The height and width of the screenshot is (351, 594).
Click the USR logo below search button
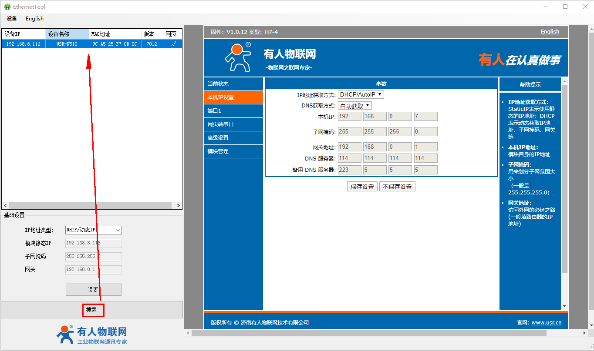click(91, 335)
